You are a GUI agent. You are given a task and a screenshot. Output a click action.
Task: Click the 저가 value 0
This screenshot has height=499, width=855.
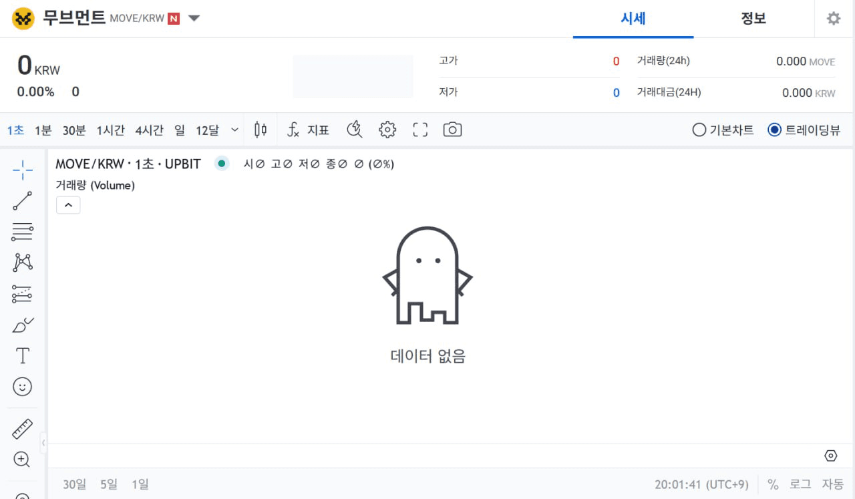[x=617, y=93]
